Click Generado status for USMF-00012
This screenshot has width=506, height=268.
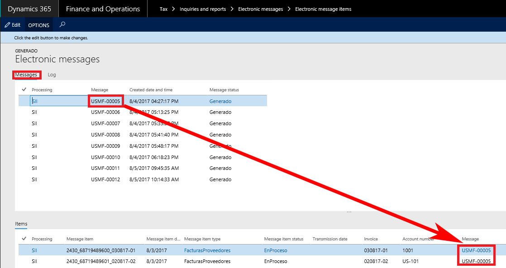[x=220, y=179]
